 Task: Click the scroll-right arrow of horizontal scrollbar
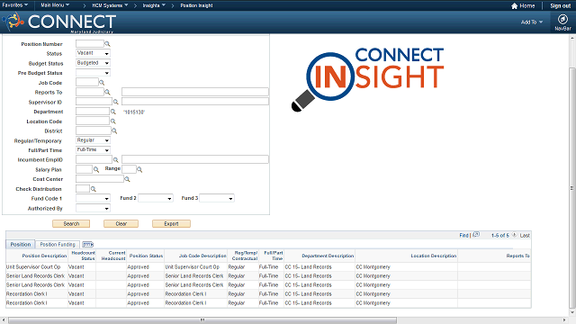[x=564, y=320]
